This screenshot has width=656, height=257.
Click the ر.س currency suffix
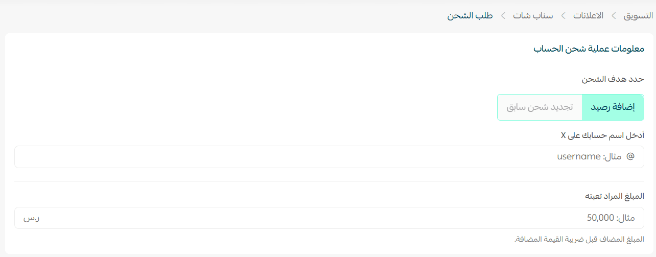click(x=31, y=218)
